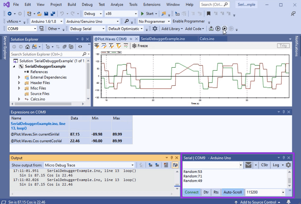Open the settings gear in vMicro toolbar
Screen dimensions: 301x204
click(x=155, y=29)
